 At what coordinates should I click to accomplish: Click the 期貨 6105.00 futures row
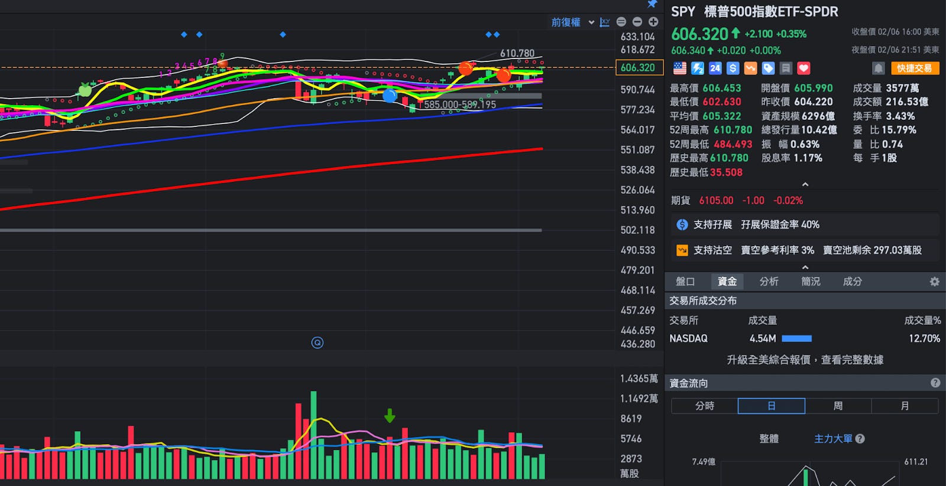(x=737, y=200)
